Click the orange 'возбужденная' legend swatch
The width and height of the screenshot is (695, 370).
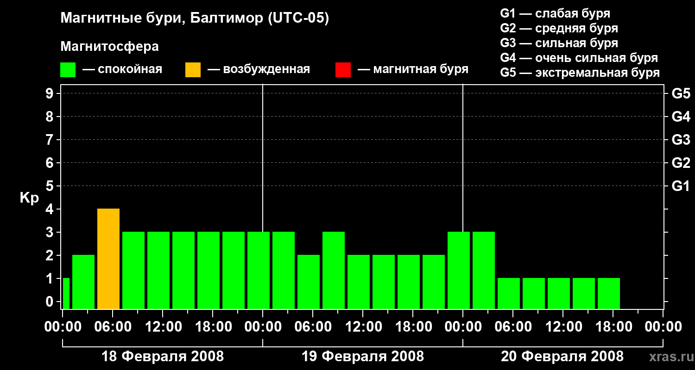(193, 70)
